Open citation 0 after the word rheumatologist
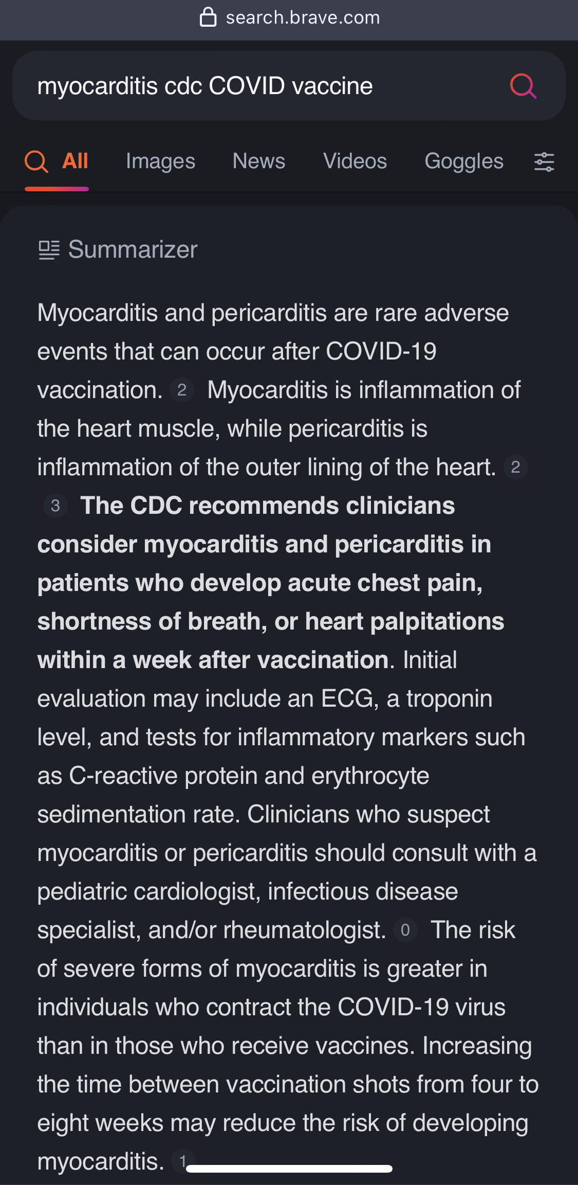The image size is (578, 1185). (x=405, y=930)
